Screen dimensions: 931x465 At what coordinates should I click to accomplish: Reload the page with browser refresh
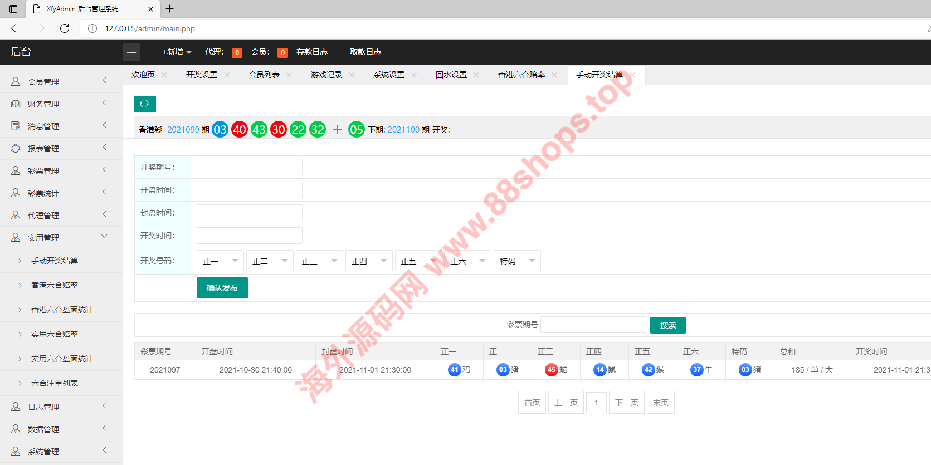(65, 28)
